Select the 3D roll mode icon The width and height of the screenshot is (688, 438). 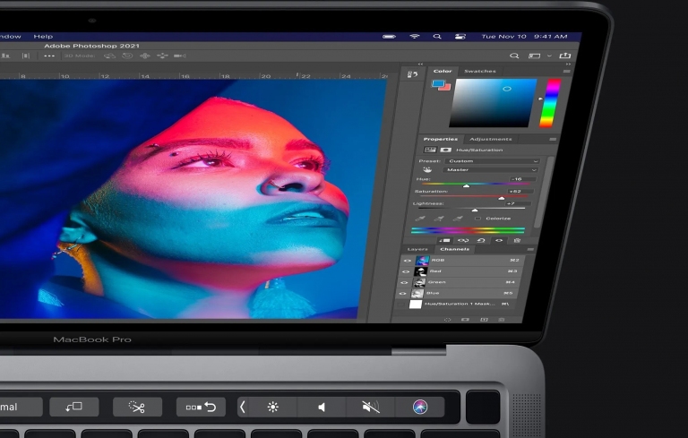pos(127,56)
